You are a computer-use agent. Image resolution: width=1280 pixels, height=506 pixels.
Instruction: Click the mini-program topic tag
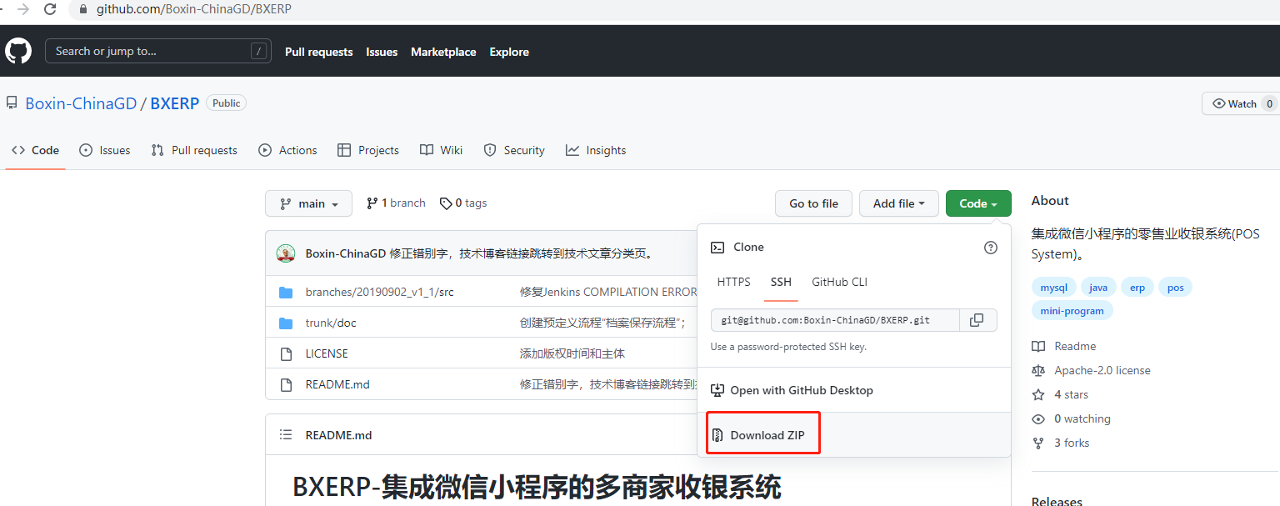pyautogui.click(x=1072, y=311)
